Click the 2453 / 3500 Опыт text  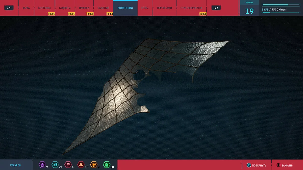274,10
